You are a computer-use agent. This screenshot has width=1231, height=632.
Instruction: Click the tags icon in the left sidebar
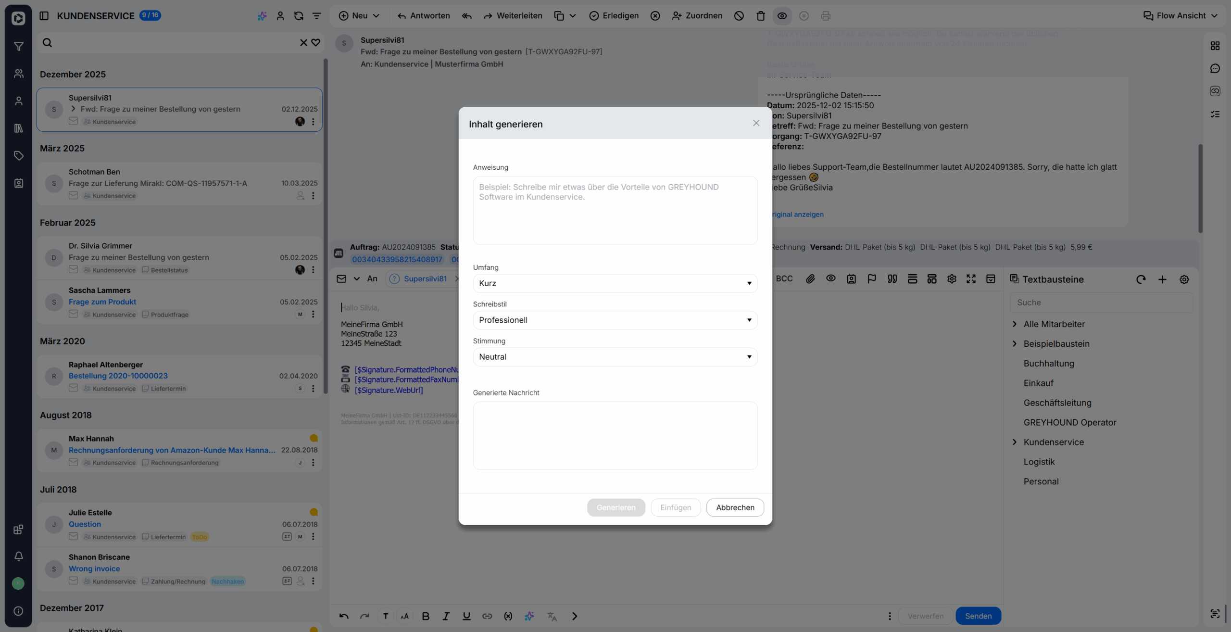(x=18, y=156)
